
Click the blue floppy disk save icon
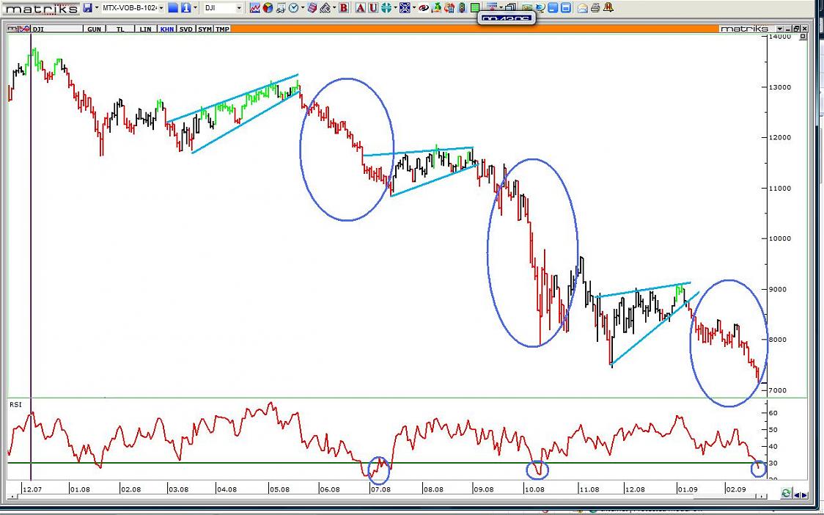click(x=87, y=8)
